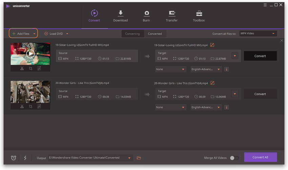Screen dimensions: 288x170
Task: Trim the Sistar video with scissors icon
Action: pos(22,68)
